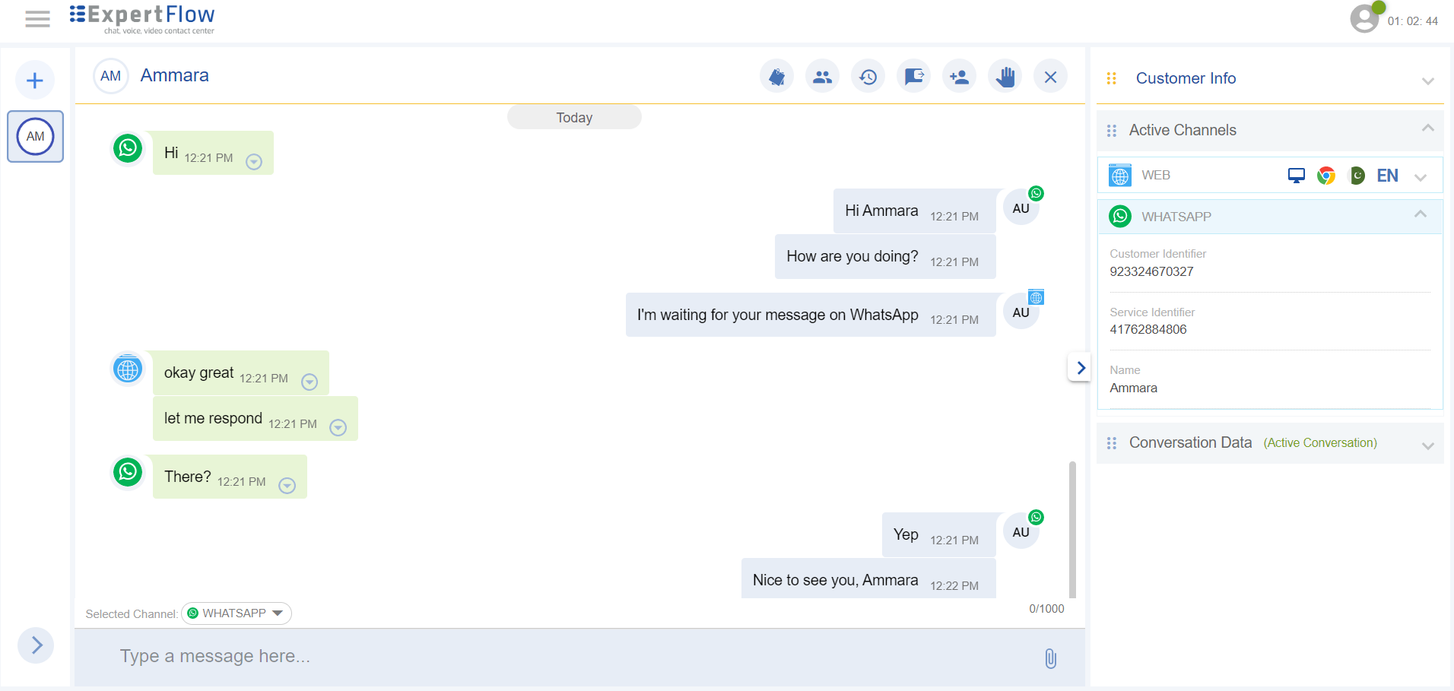The width and height of the screenshot is (1454, 691).
Task: Open conversation history clock icon
Action: (x=868, y=77)
